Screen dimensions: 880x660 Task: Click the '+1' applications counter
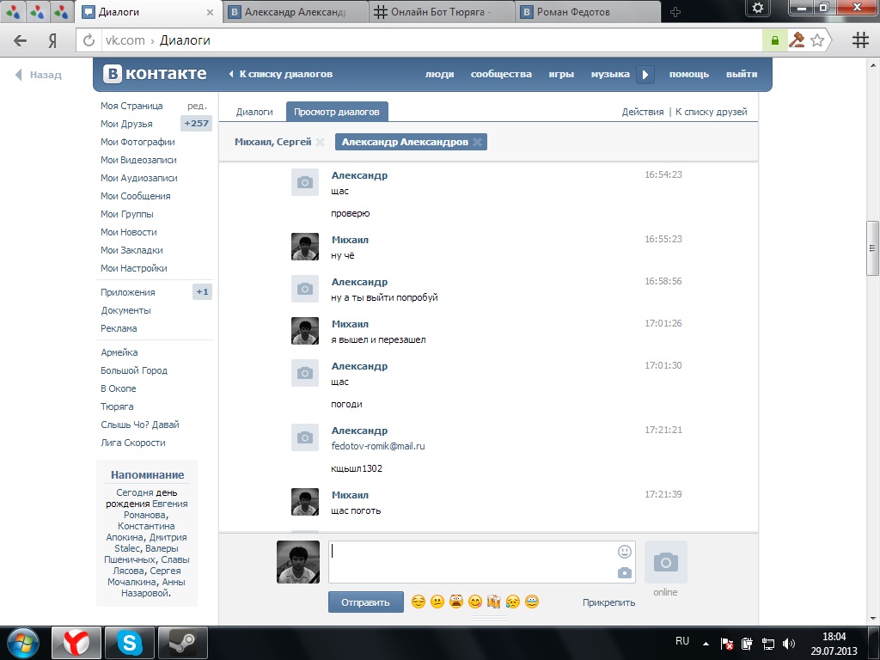click(x=202, y=292)
